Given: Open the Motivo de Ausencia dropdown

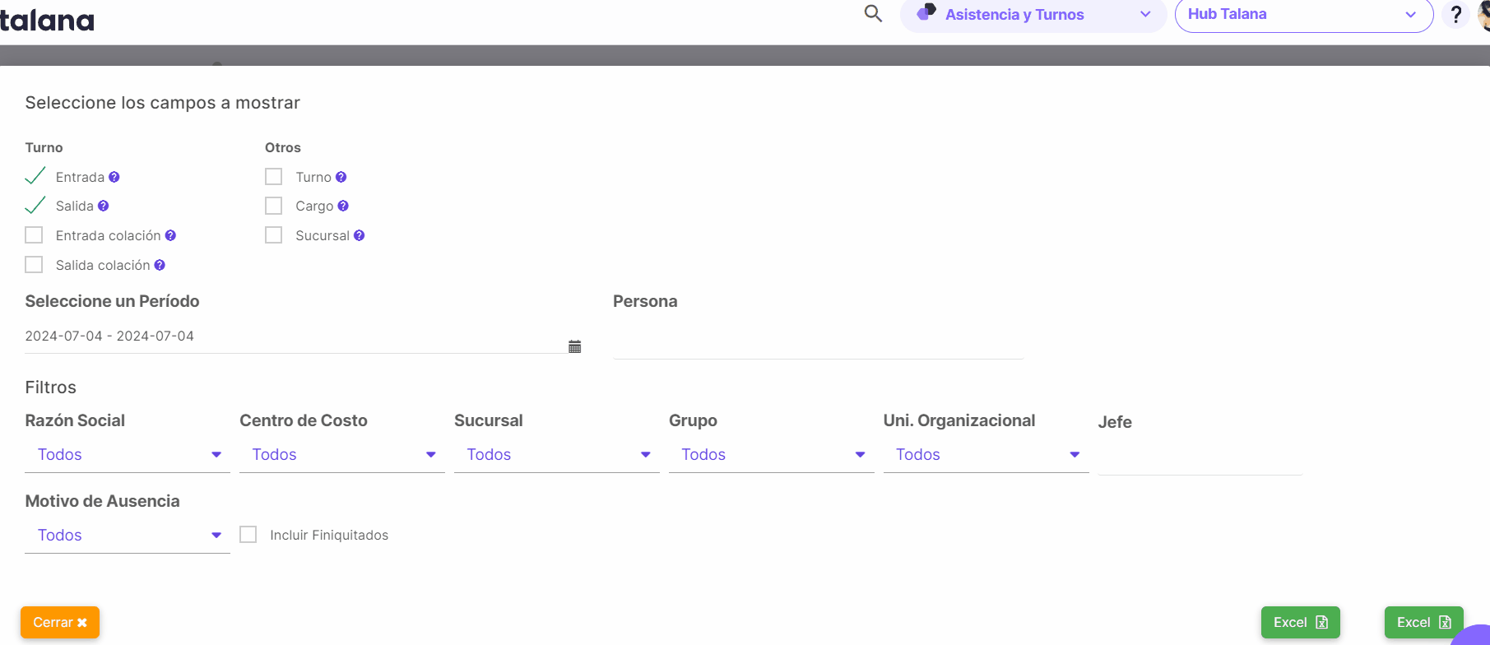Looking at the screenshot, I should coord(128,536).
